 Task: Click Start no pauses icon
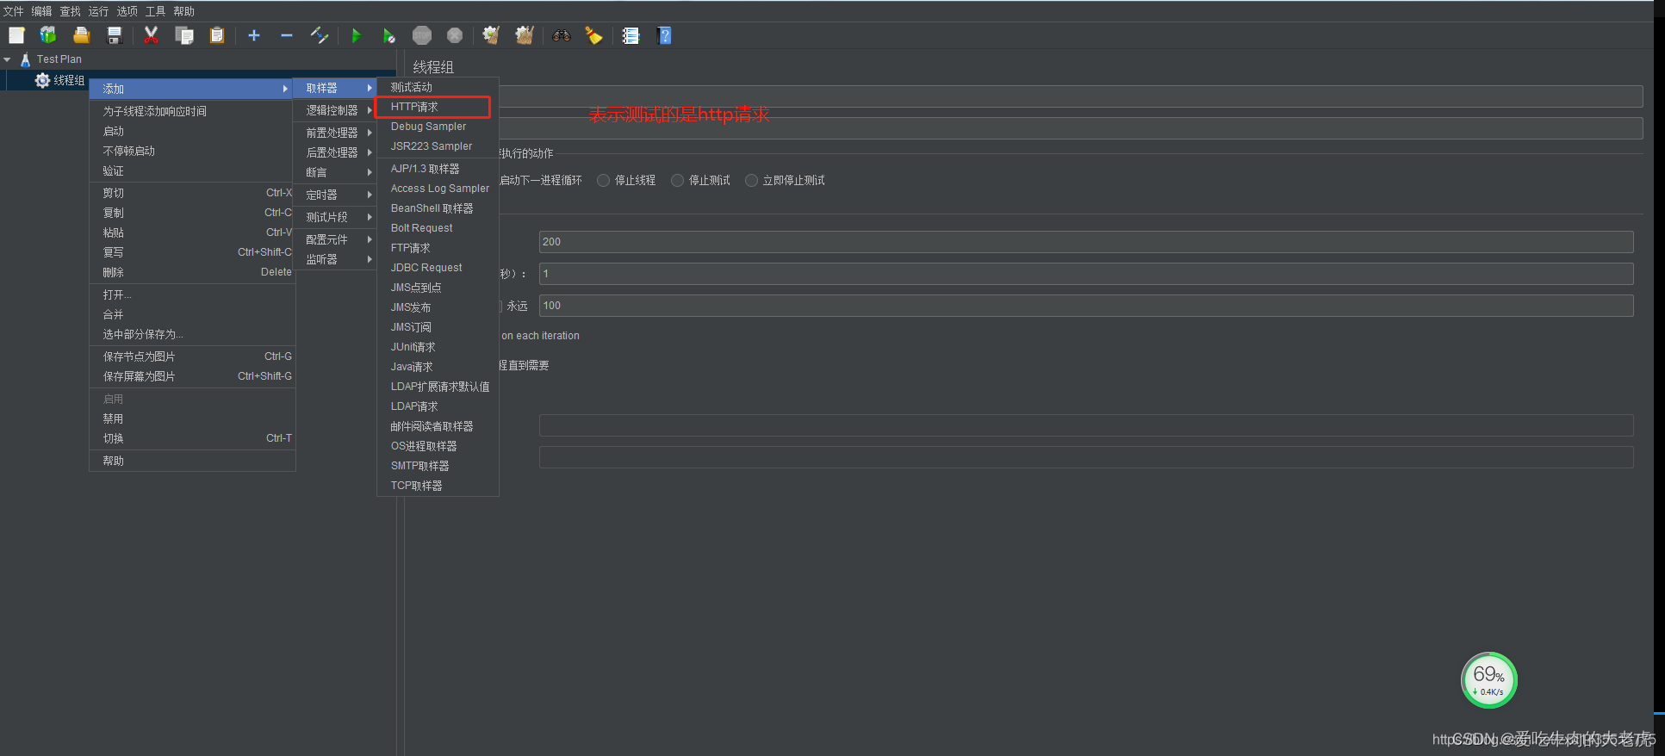pos(388,35)
